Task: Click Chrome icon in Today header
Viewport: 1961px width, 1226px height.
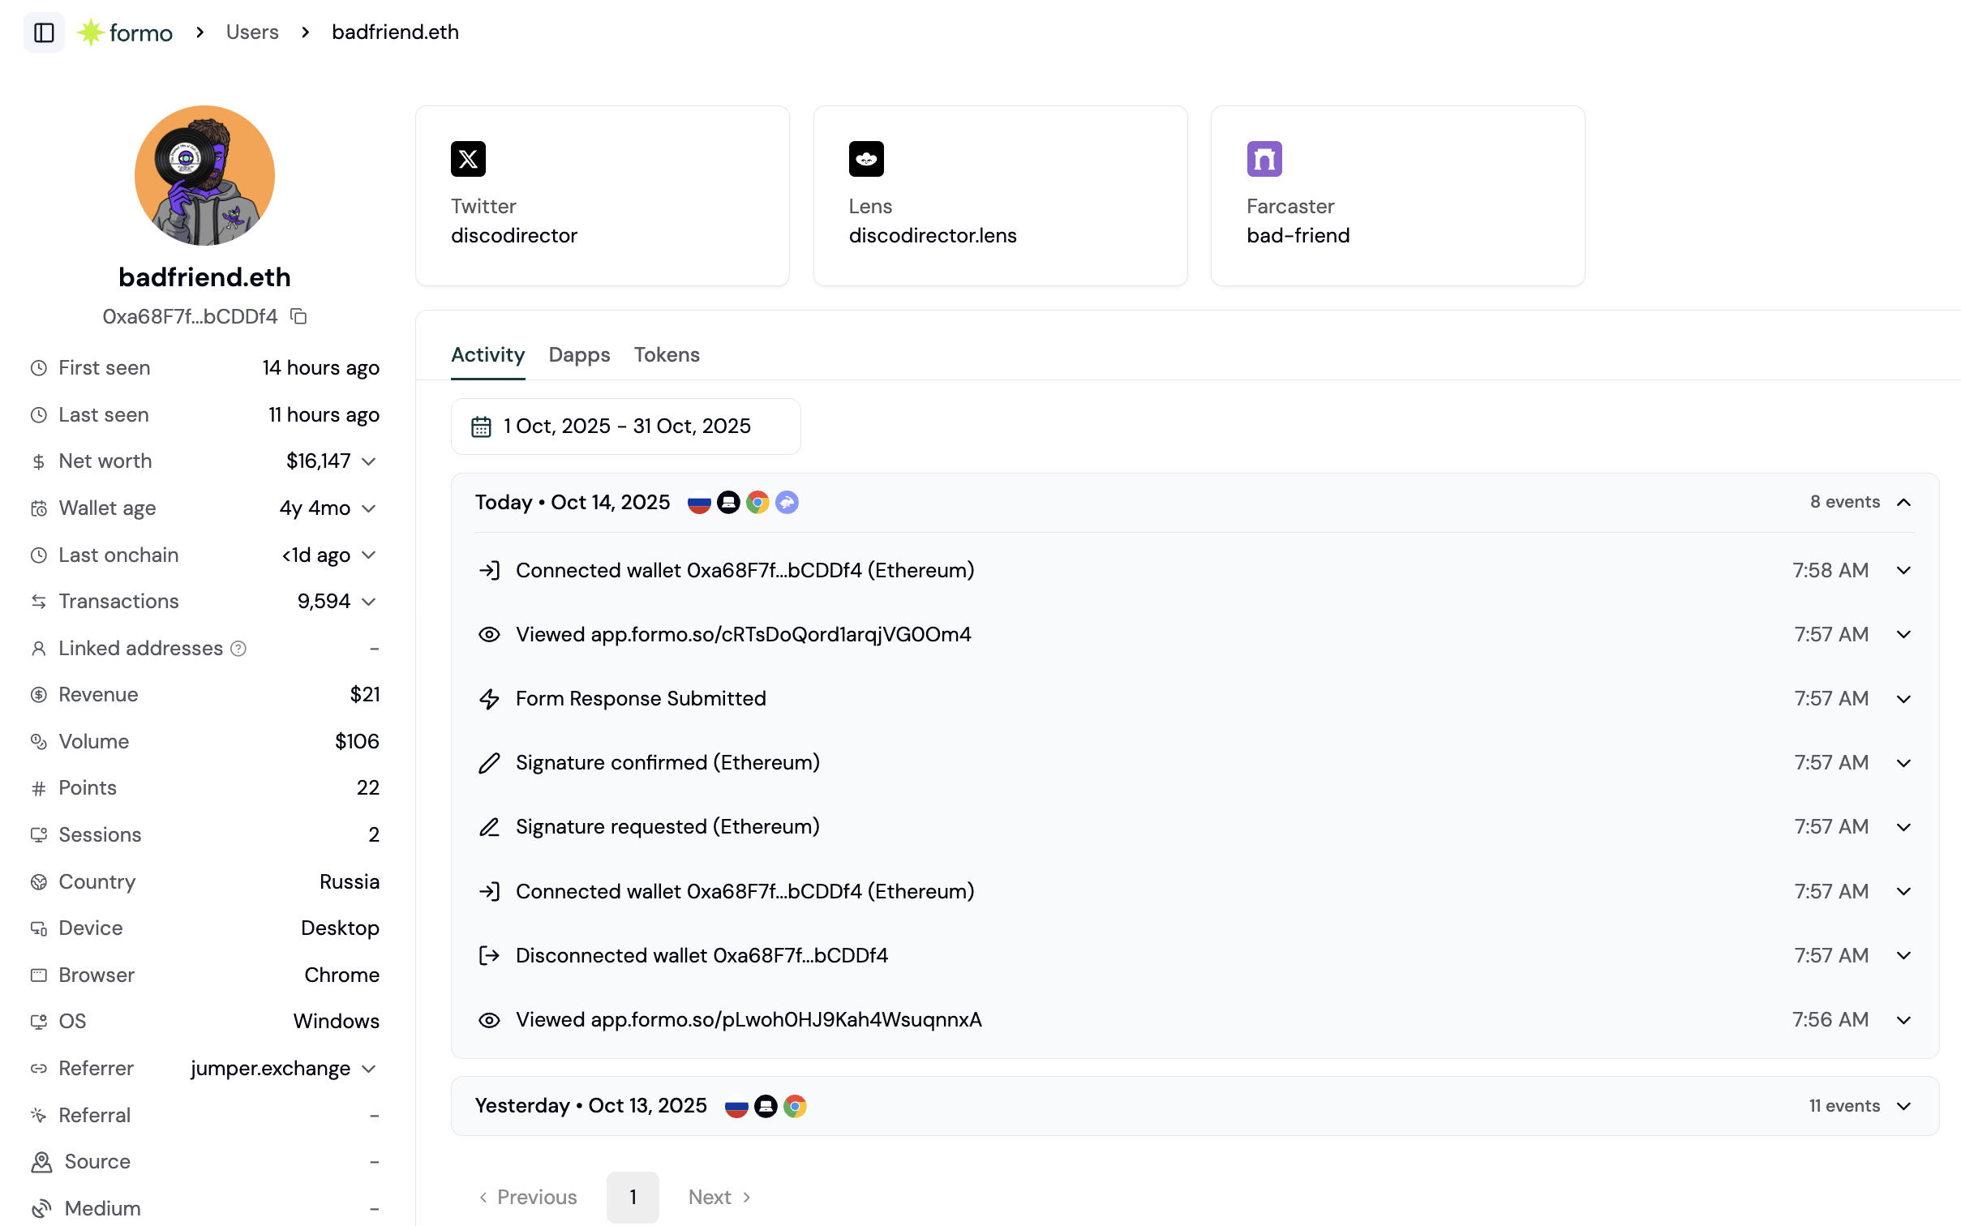Action: point(757,503)
